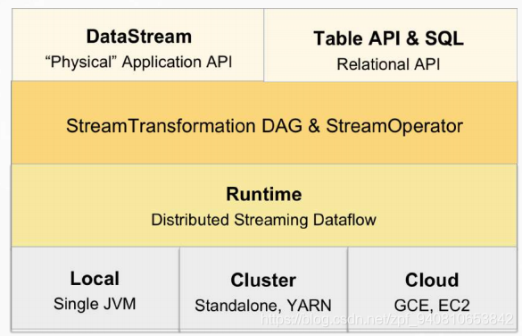Click the "Table API & SQL" heading
Image resolution: width=522 pixels, height=336 pixels.
pyautogui.click(x=388, y=38)
